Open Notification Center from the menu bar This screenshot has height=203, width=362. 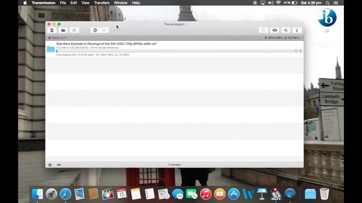click(x=336, y=3)
